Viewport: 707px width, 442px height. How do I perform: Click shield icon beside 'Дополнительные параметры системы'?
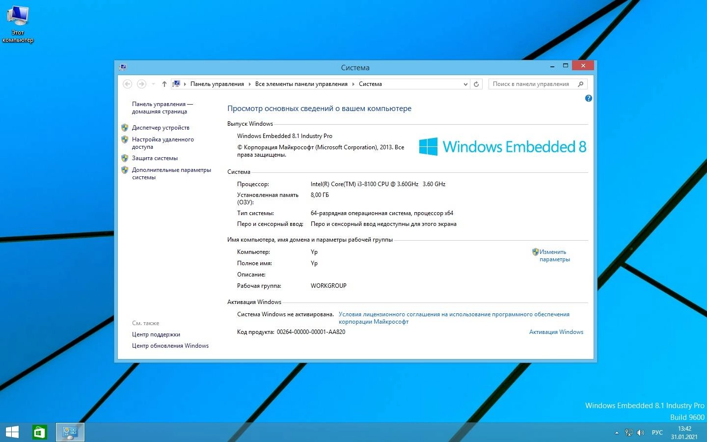tap(125, 170)
